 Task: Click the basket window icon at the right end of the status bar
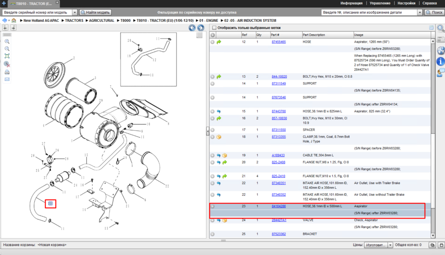pos(441,245)
